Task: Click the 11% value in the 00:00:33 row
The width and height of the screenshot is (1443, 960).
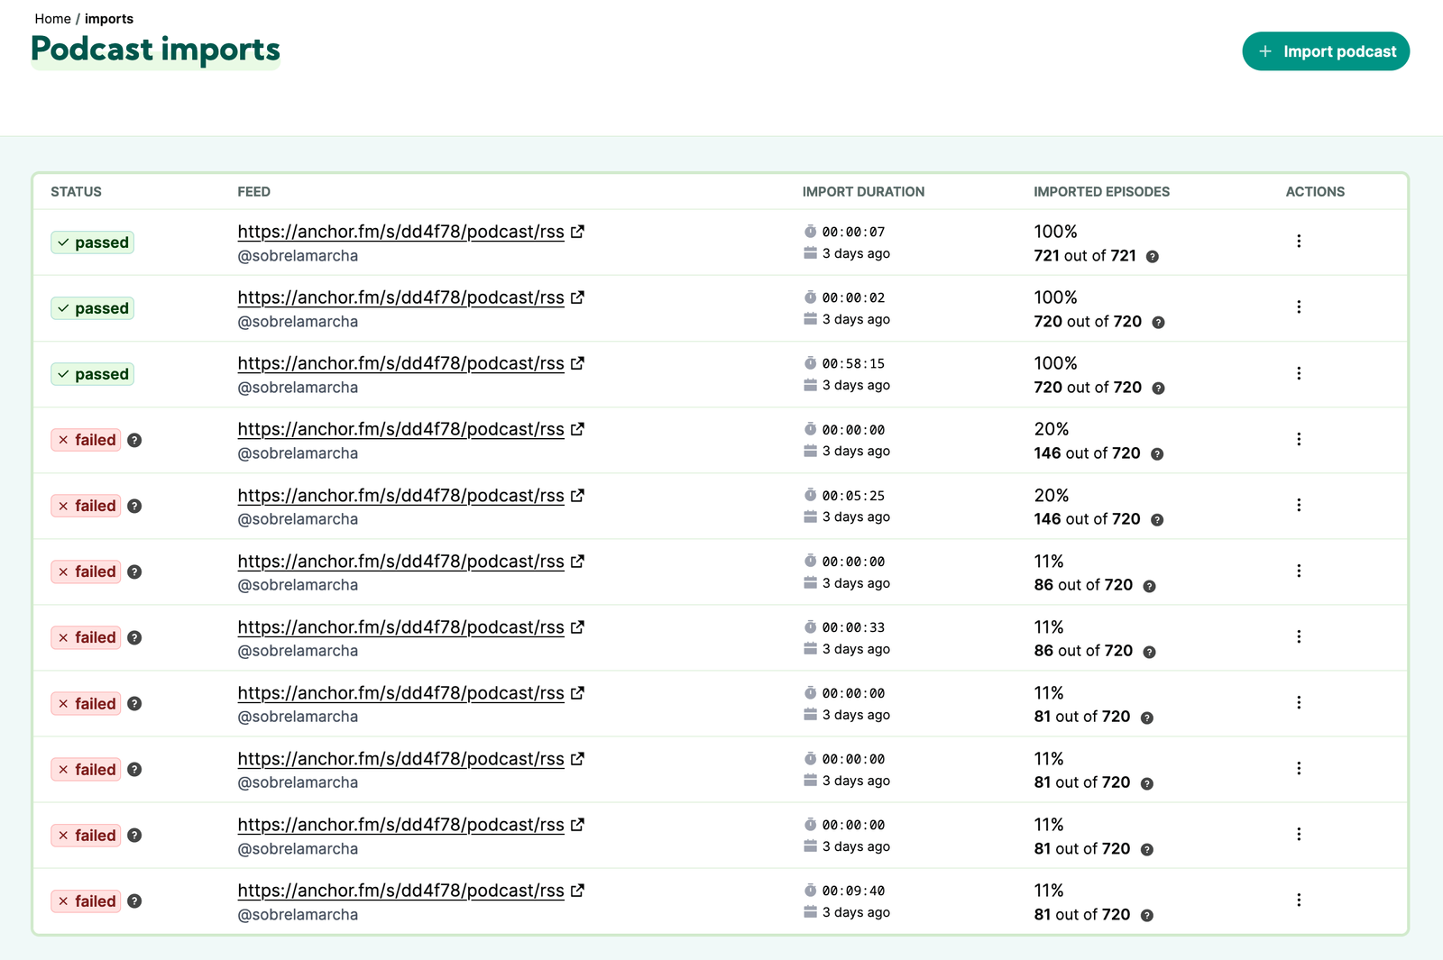Action: coord(1049,627)
